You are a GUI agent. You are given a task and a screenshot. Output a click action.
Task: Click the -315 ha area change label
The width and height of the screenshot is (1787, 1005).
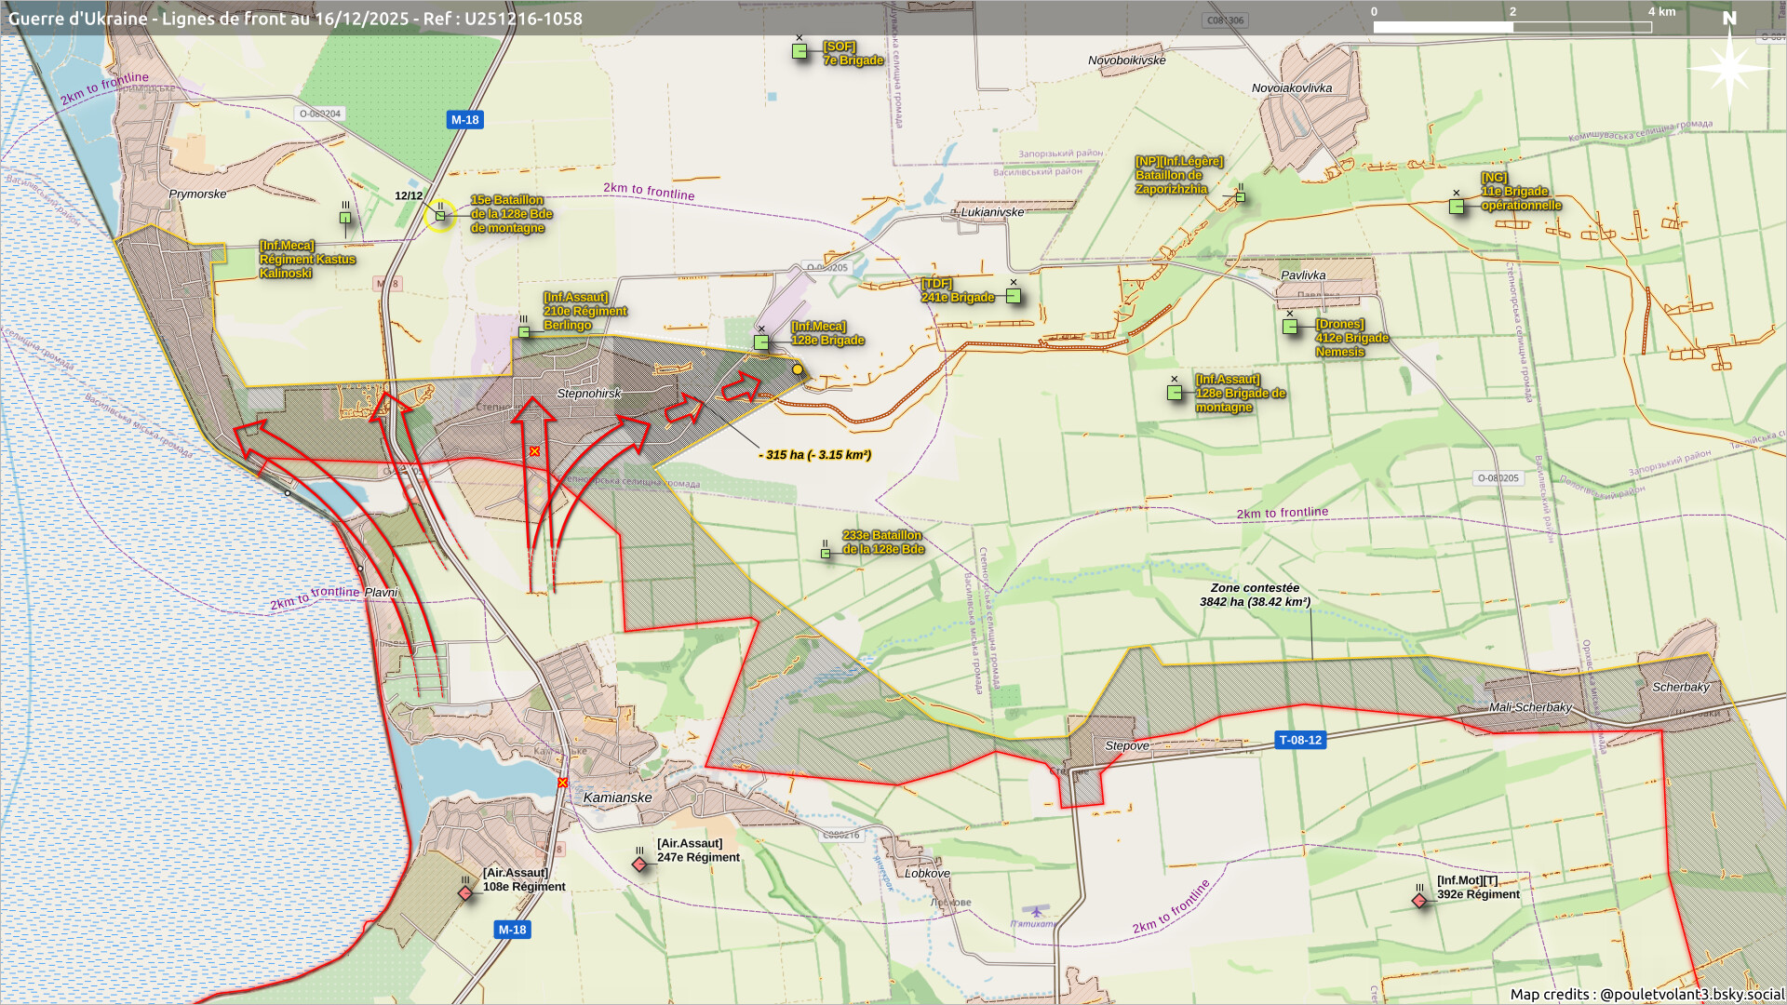click(815, 455)
